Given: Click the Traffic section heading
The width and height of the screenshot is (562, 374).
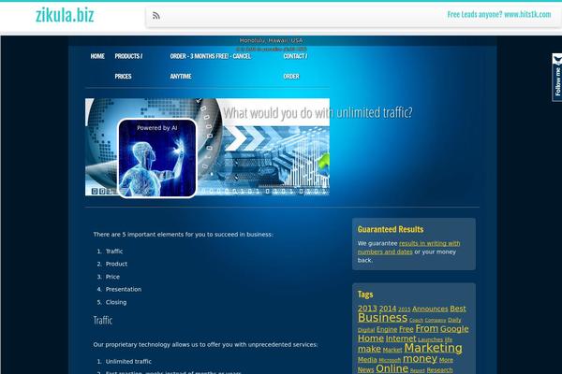Looking at the screenshot, I should (103, 320).
